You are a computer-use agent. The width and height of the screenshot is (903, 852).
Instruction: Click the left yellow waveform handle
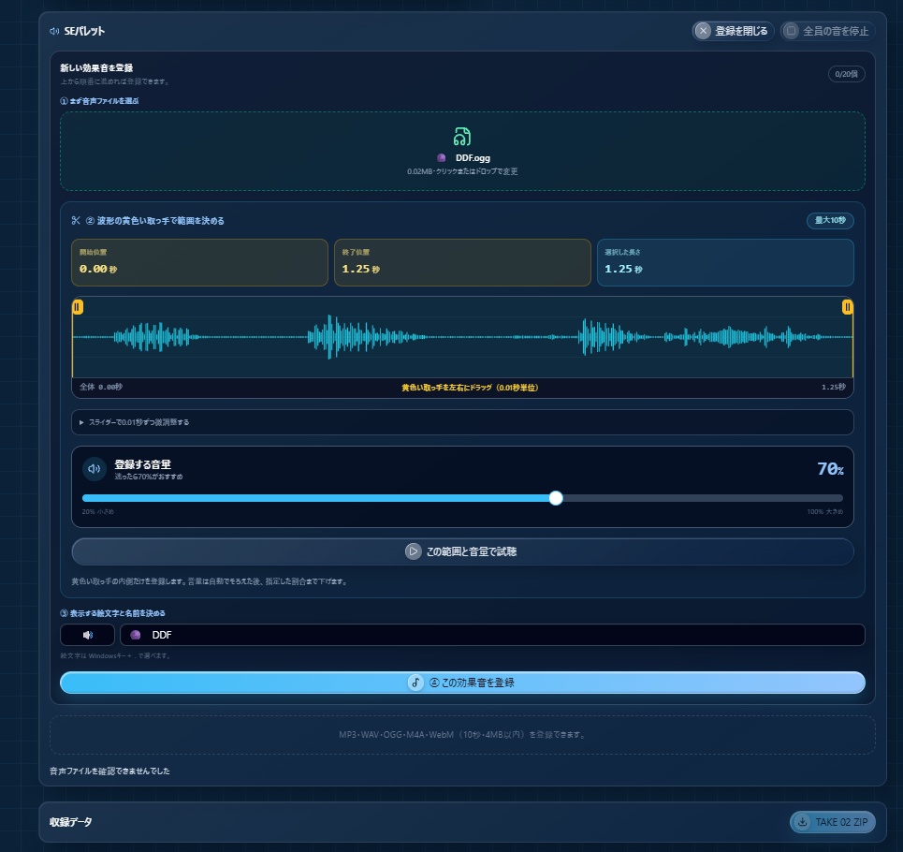tap(78, 307)
